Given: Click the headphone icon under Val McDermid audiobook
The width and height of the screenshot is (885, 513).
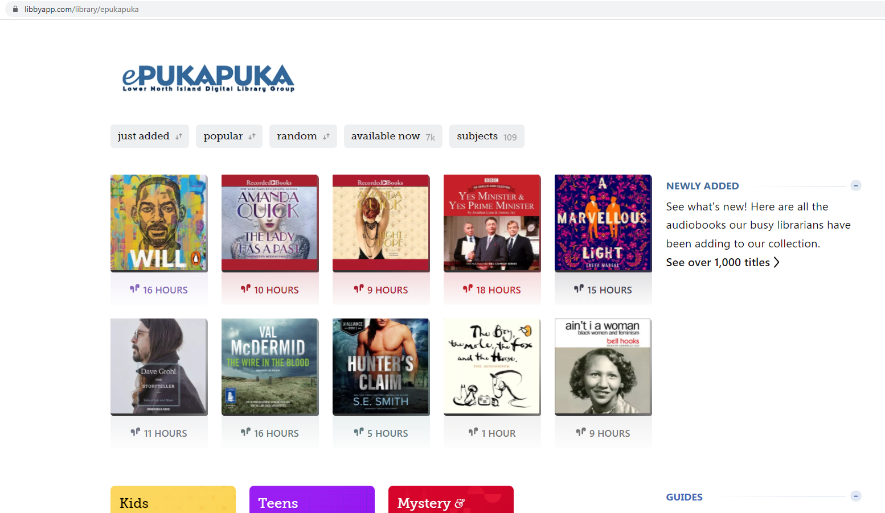Looking at the screenshot, I should pyautogui.click(x=245, y=432).
